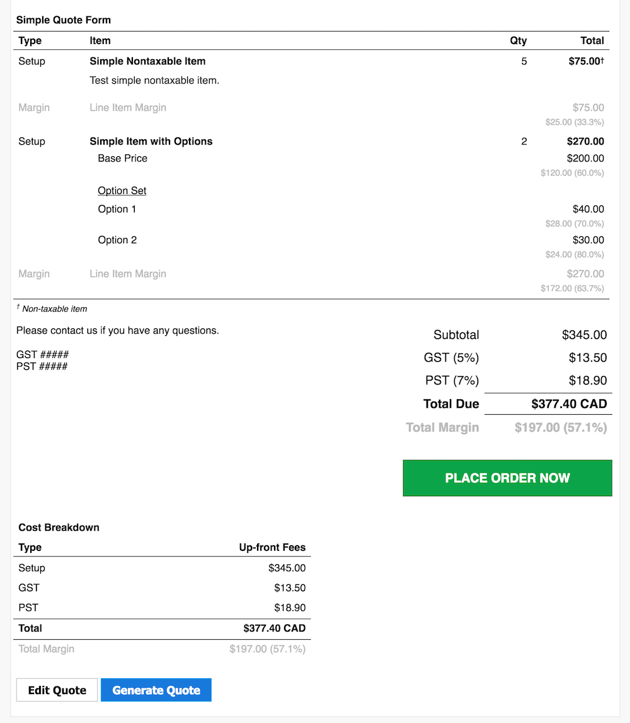Click the Cost Breakdown heading
Screen dimensions: 630x723
click(59, 528)
